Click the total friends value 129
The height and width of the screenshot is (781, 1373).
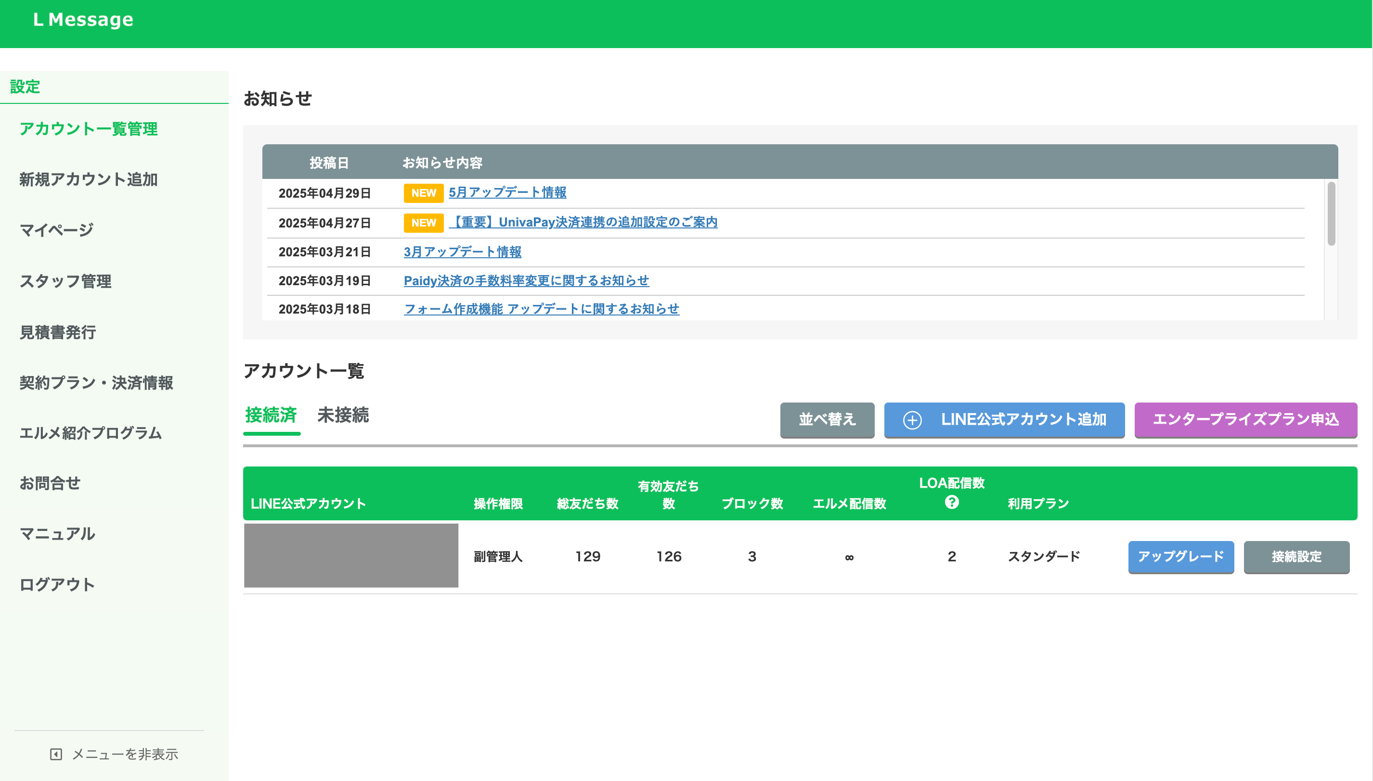[x=587, y=557]
